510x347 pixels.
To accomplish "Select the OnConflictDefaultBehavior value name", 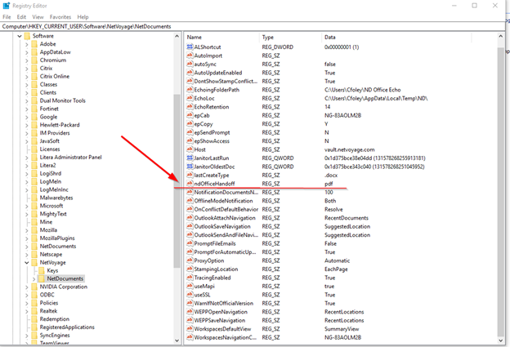I will pos(226,209).
